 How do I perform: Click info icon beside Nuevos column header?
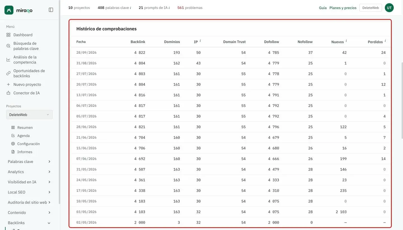[346, 41]
